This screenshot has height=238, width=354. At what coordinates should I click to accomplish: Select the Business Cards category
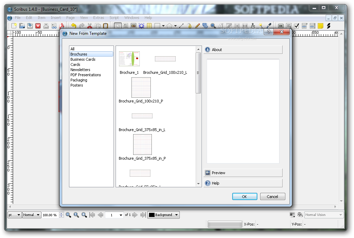coord(83,59)
